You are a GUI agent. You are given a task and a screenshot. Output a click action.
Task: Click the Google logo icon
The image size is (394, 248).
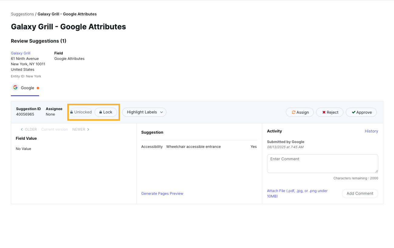[x=15, y=88]
